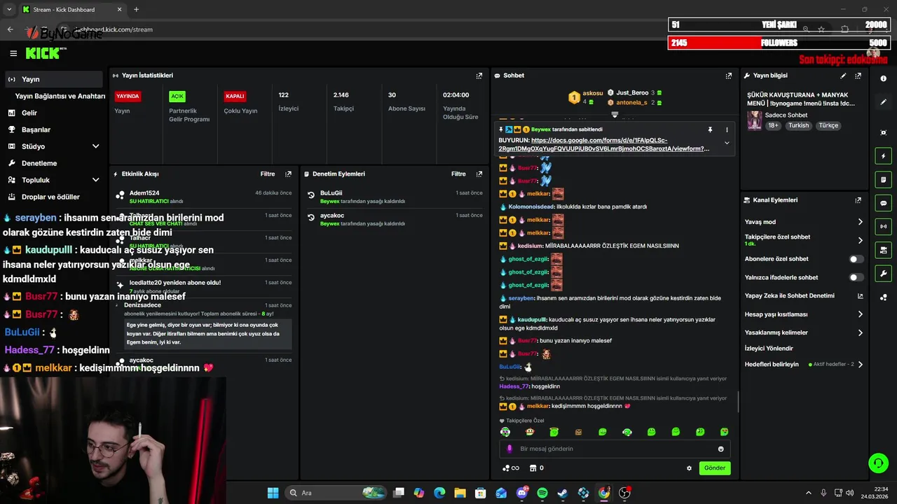Click the green headset support button

(x=878, y=463)
